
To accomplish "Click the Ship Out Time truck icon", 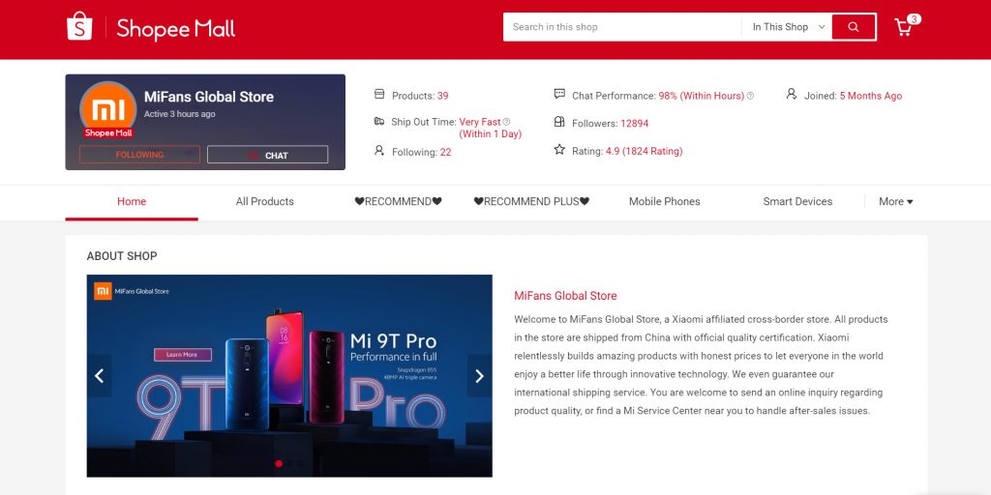I will click(379, 121).
